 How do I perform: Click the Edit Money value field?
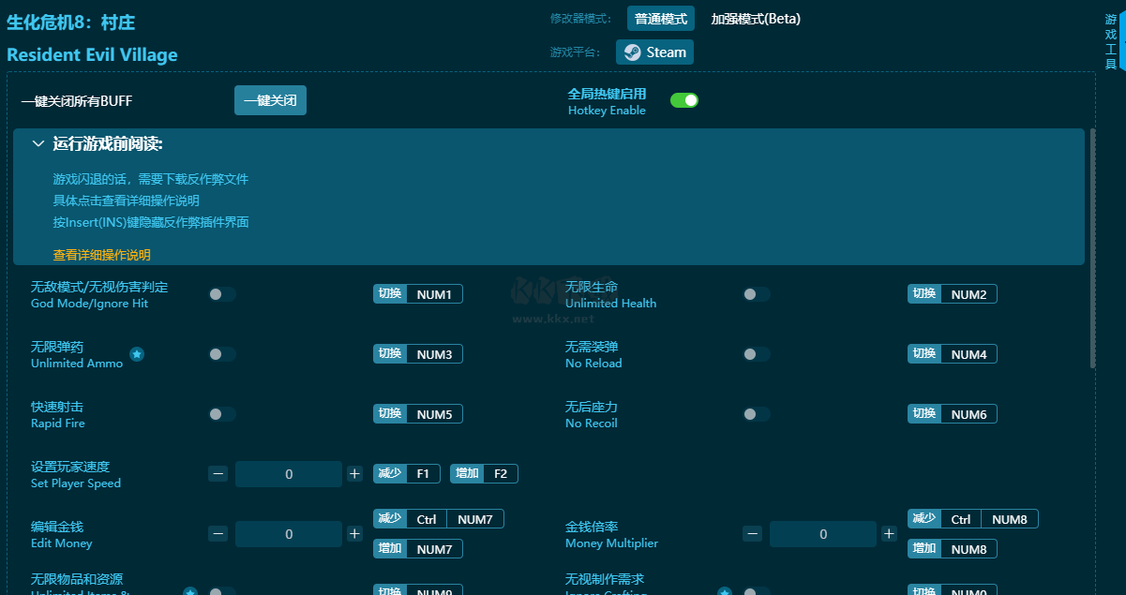(x=289, y=534)
